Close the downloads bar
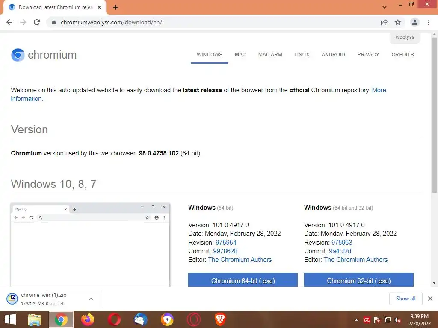Viewport: 438px width, 328px height. pos(430,299)
